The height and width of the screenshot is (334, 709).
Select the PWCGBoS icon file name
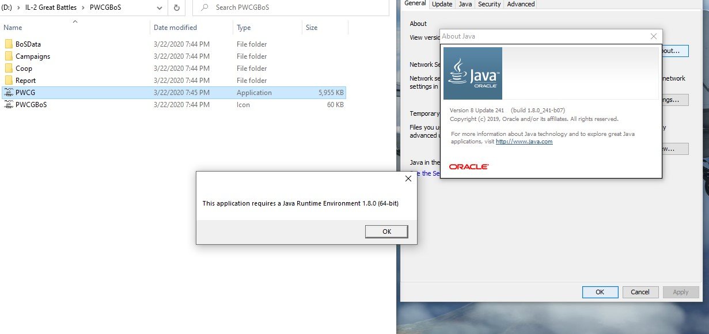31,105
